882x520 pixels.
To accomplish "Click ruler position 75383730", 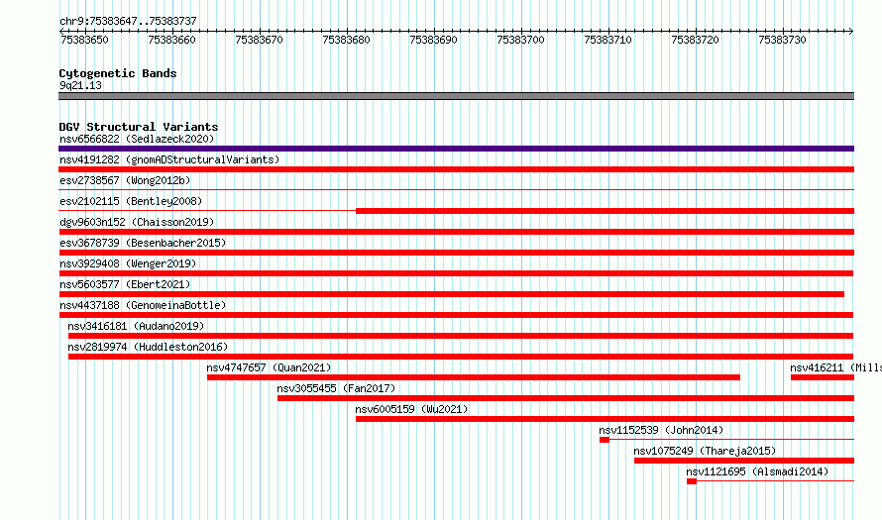I will click(x=782, y=40).
